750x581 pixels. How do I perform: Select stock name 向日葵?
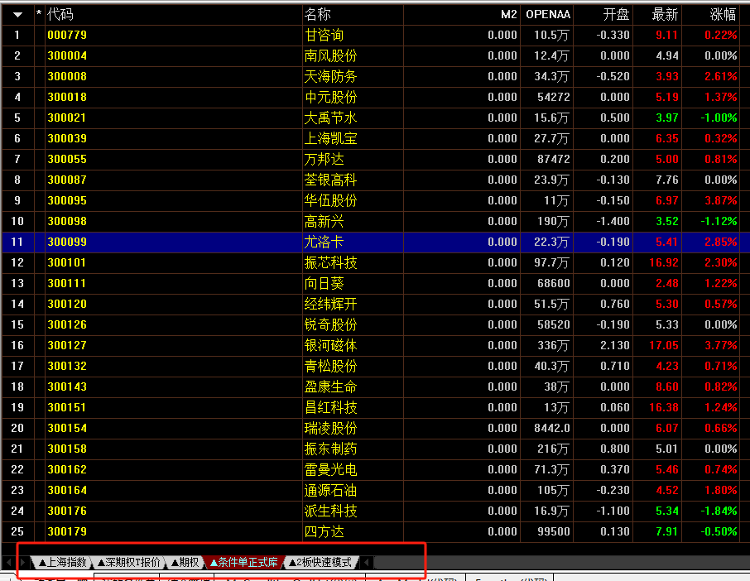(324, 283)
